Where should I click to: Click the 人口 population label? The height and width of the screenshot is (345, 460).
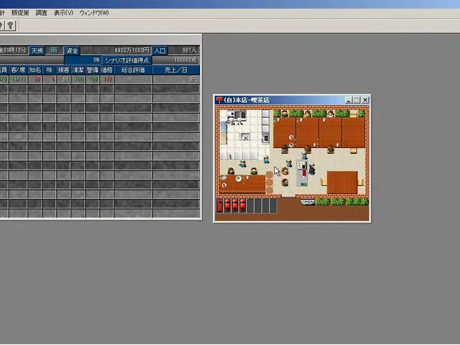click(160, 50)
